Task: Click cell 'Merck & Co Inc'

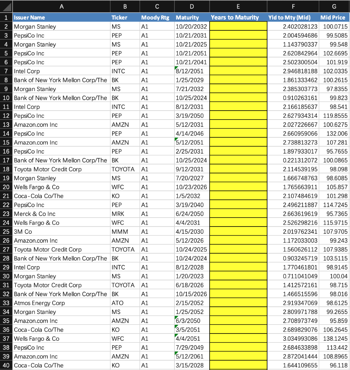Action: pos(62,214)
